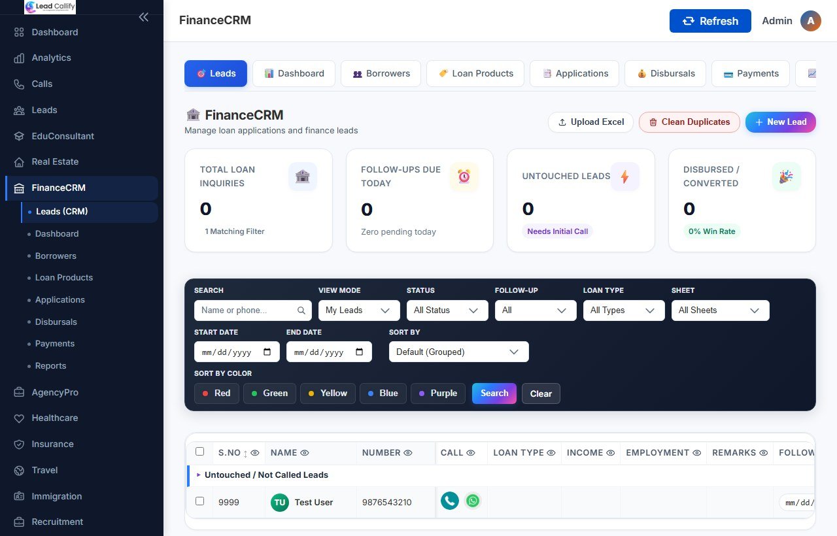Click the AgencyPro icon in the sidebar
The width and height of the screenshot is (837, 536).
click(x=19, y=393)
